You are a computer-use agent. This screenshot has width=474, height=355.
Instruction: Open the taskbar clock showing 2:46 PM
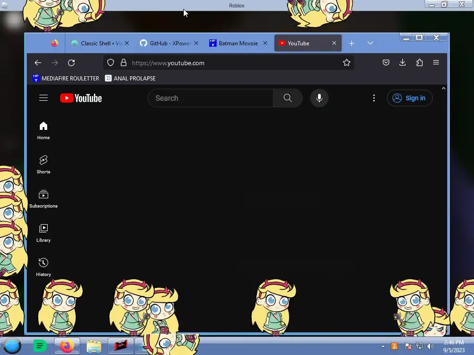[x=454, y=346]
